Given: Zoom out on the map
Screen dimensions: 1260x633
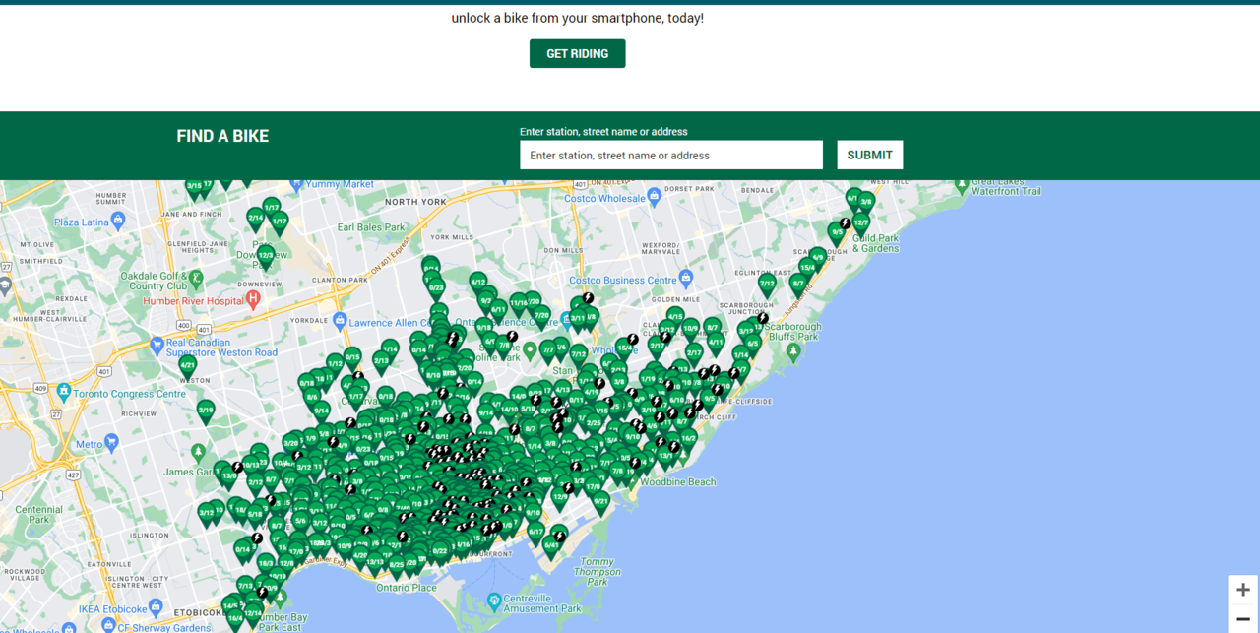Looking at the screenshot, I should coord(1242,619).
